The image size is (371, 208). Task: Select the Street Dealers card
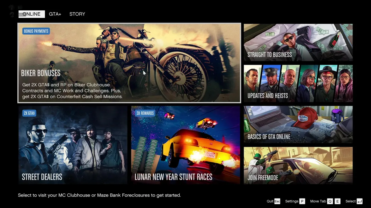click(73, 145)
